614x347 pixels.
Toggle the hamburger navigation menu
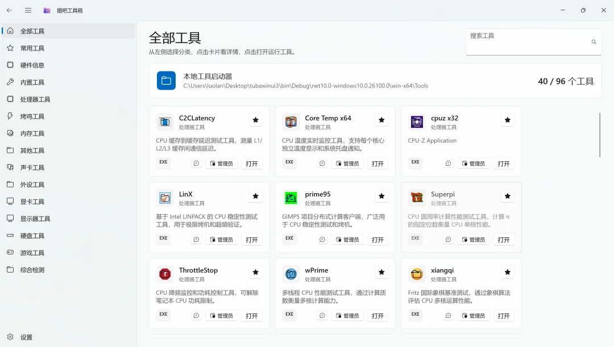click(28, 11)
